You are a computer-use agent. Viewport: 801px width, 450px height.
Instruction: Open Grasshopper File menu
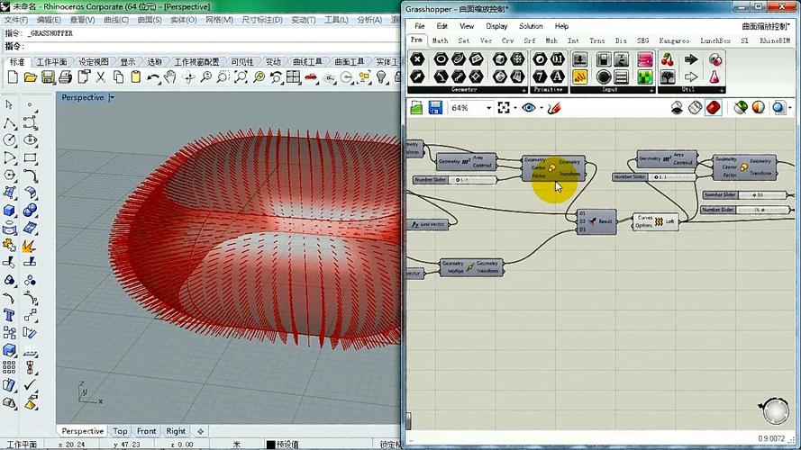click(x=419, y=26)
